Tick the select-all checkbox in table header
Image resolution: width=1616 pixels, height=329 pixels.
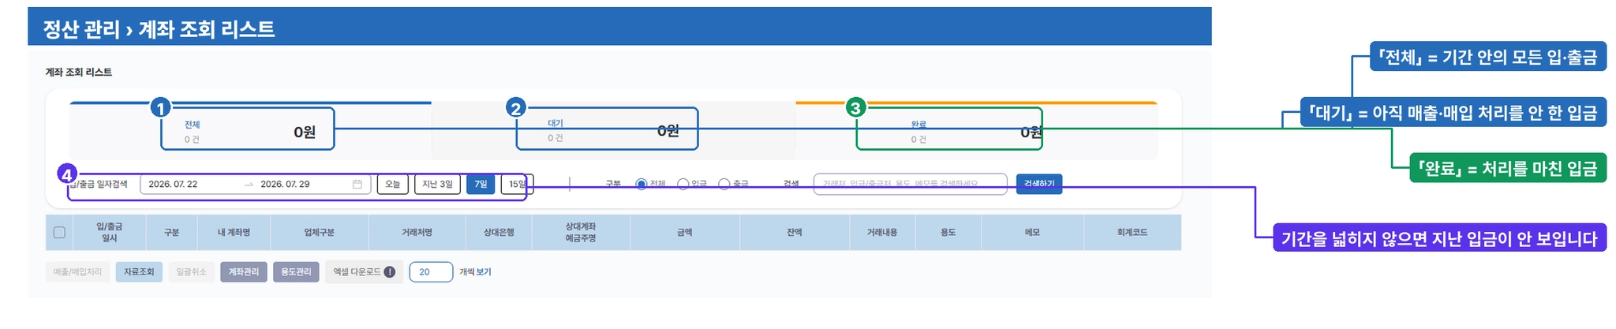[x=59, y=233]
